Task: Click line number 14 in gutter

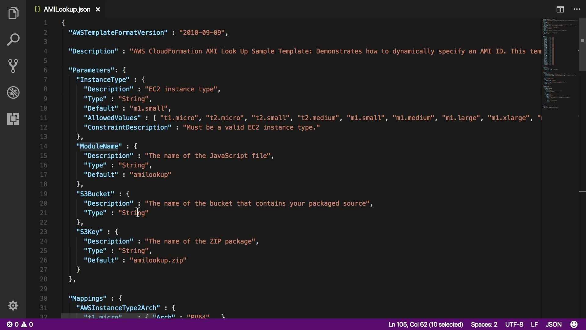Action: [44, 146]
